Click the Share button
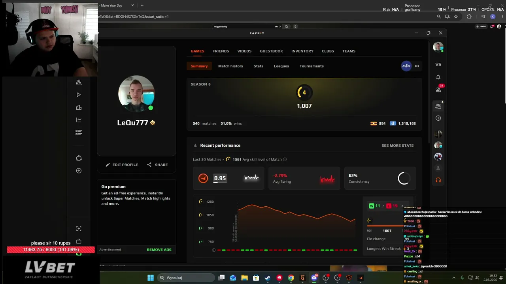506x284 pixels. tap(157, 164)
